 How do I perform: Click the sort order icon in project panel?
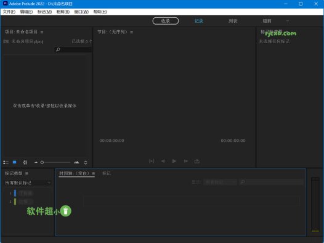(x=25, y=163)
